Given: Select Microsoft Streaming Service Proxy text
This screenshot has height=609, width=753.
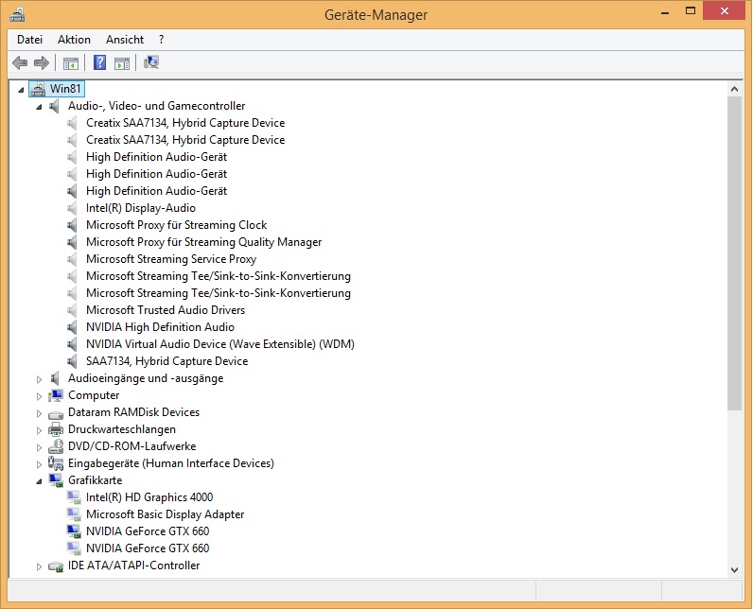Looking at the screenshot, I should [x=171, y=259].
